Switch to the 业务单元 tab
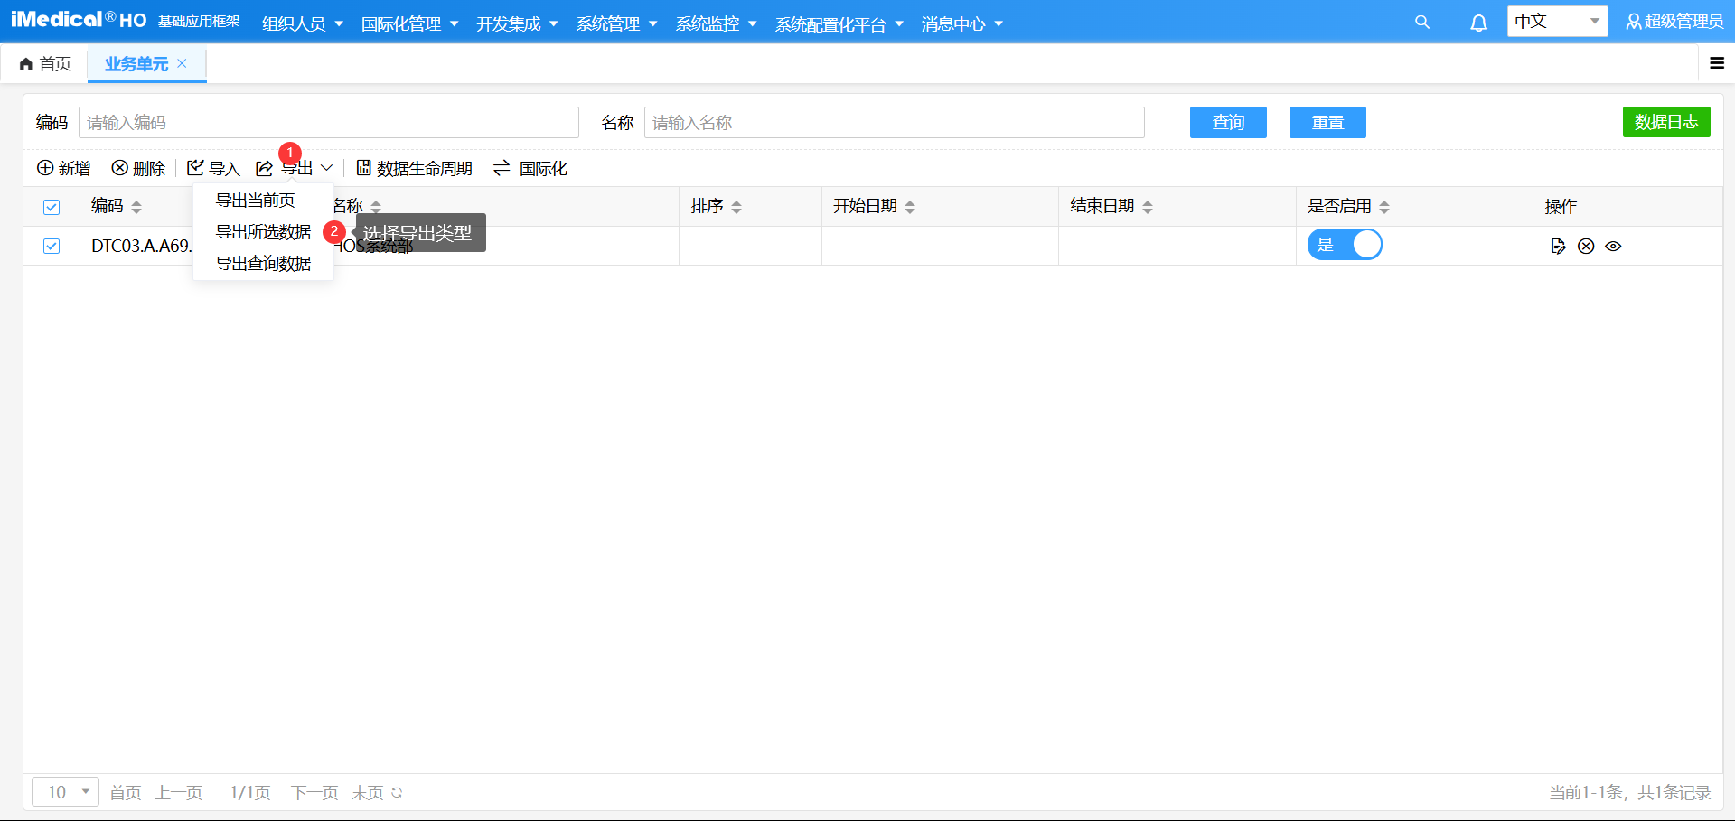Image resolution: width=1735 pixels, height=821 pixels. [x=136, y=63]
